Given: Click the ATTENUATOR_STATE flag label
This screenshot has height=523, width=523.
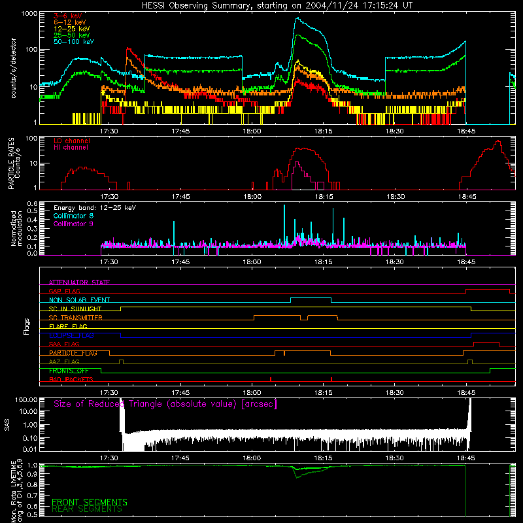Looking at the screenshot, I should (79, 282).
